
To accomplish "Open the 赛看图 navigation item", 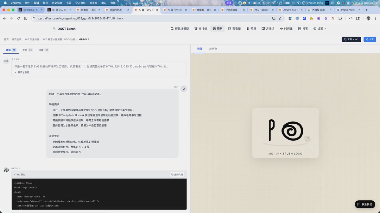I will [x=234, y=28].
